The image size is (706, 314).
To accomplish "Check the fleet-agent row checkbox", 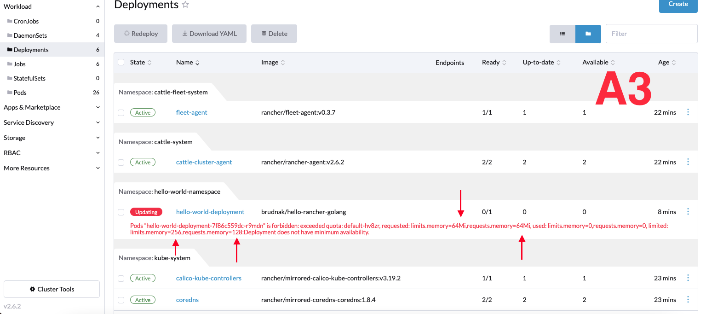I will point(121,112).
